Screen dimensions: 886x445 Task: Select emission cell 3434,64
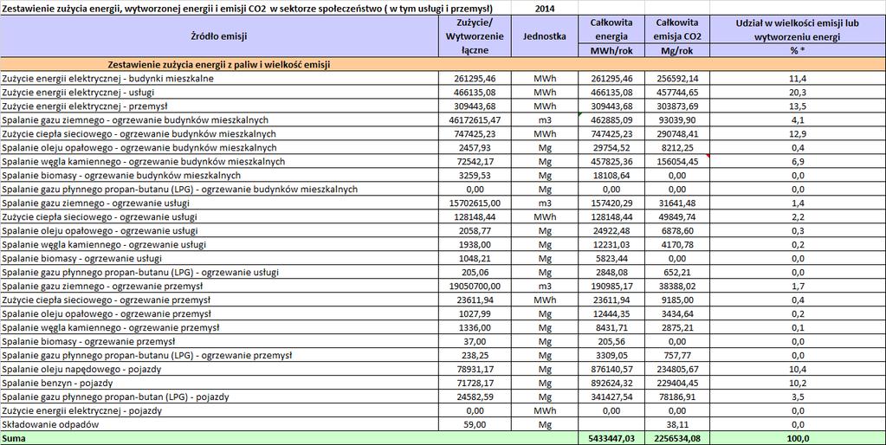point(677,313)
